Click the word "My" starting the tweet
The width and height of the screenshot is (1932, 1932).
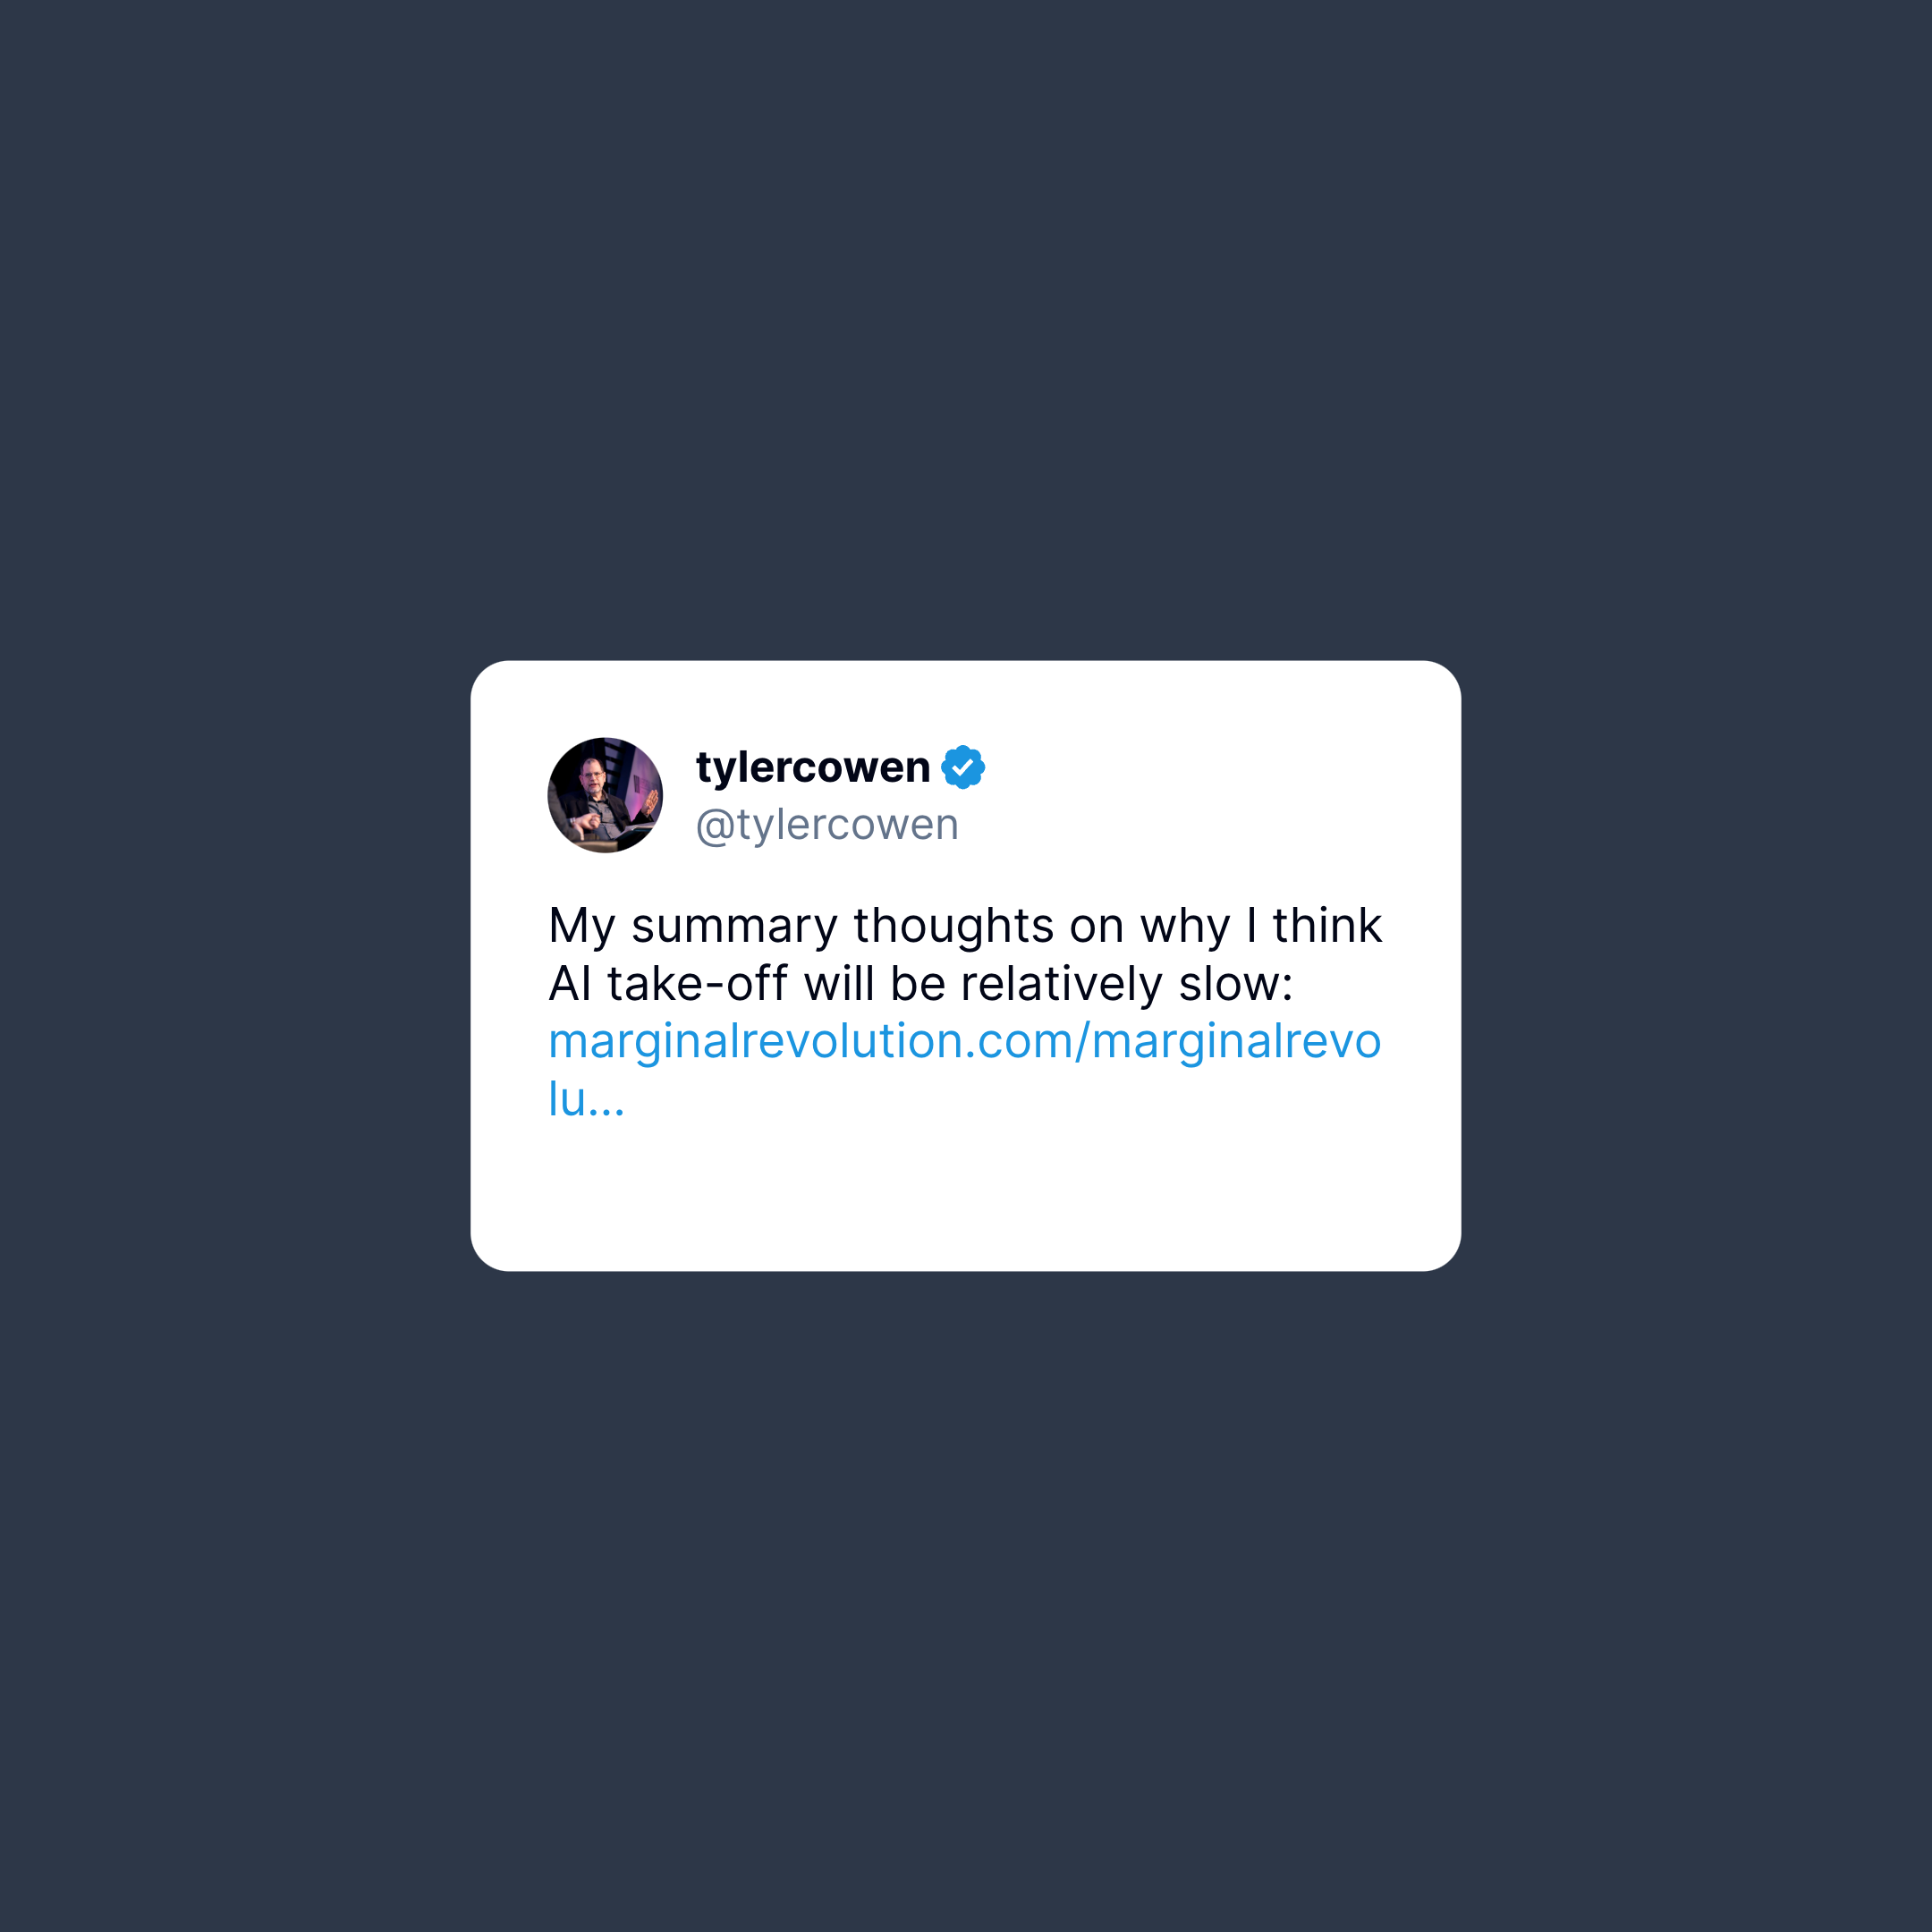click(582, 927)
